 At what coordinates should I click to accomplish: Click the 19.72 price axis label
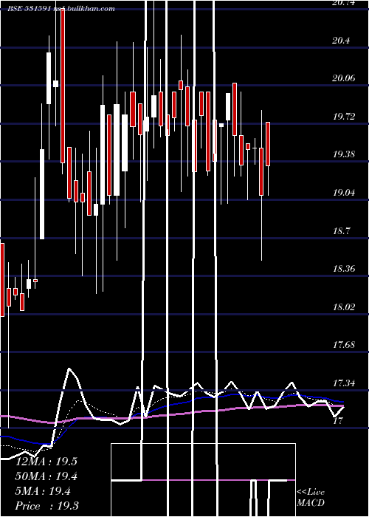[344, 116]
